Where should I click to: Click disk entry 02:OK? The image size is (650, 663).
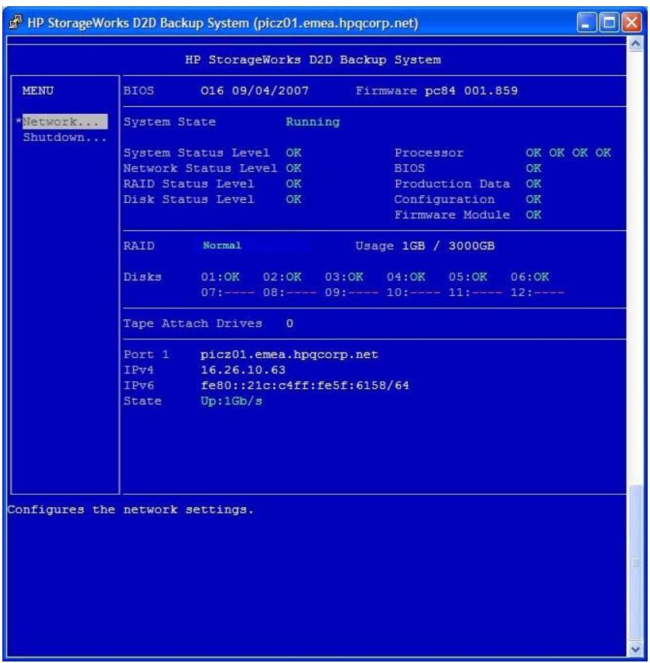pos(282,277)
